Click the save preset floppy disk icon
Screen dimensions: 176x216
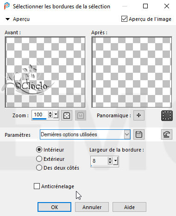(139, 134)
